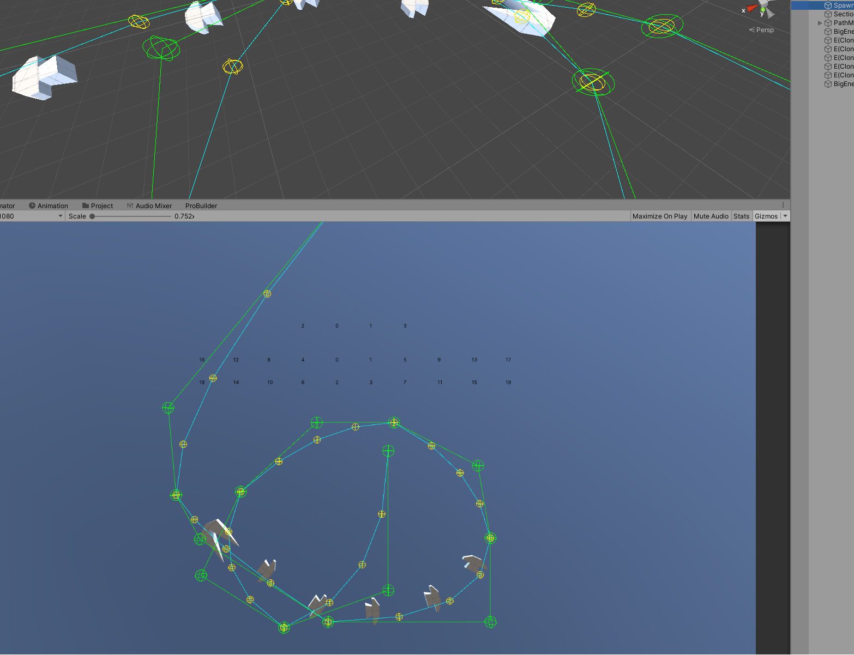Toggle Maximize On Play
The width and height of the screenshot is (854, 655).
660,216
